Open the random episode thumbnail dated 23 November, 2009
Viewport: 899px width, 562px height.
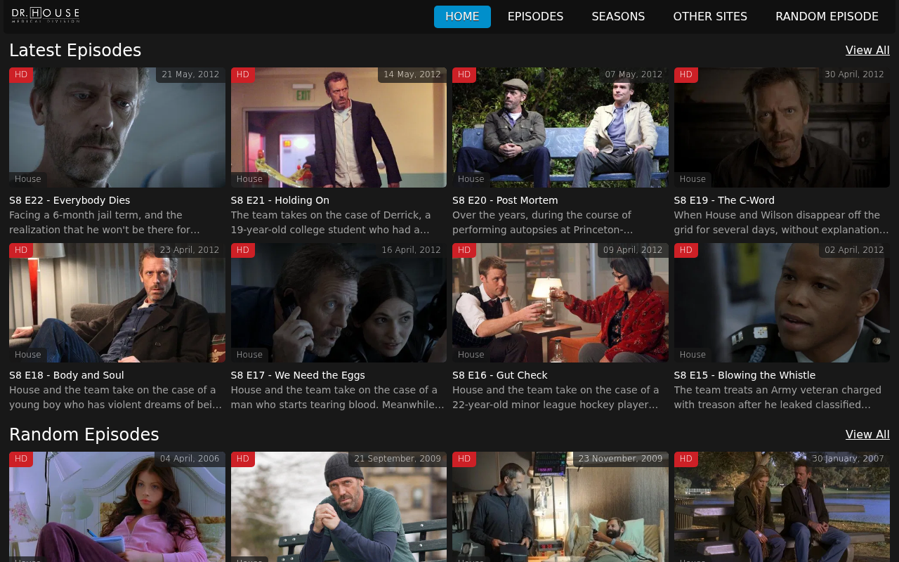tap(560, 507)
